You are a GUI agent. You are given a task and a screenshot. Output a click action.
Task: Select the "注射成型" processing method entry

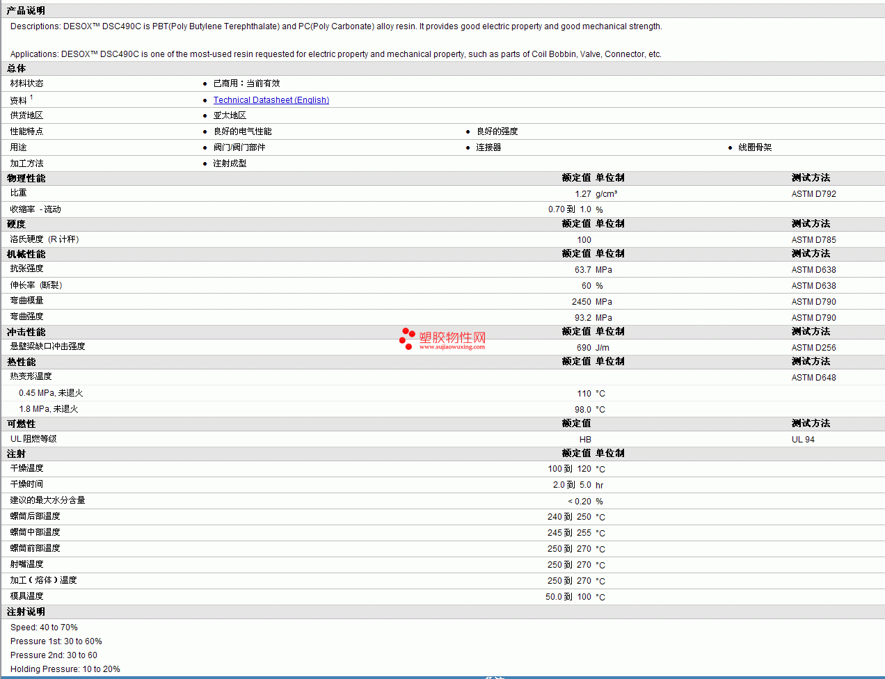click(x=230, y=163)
